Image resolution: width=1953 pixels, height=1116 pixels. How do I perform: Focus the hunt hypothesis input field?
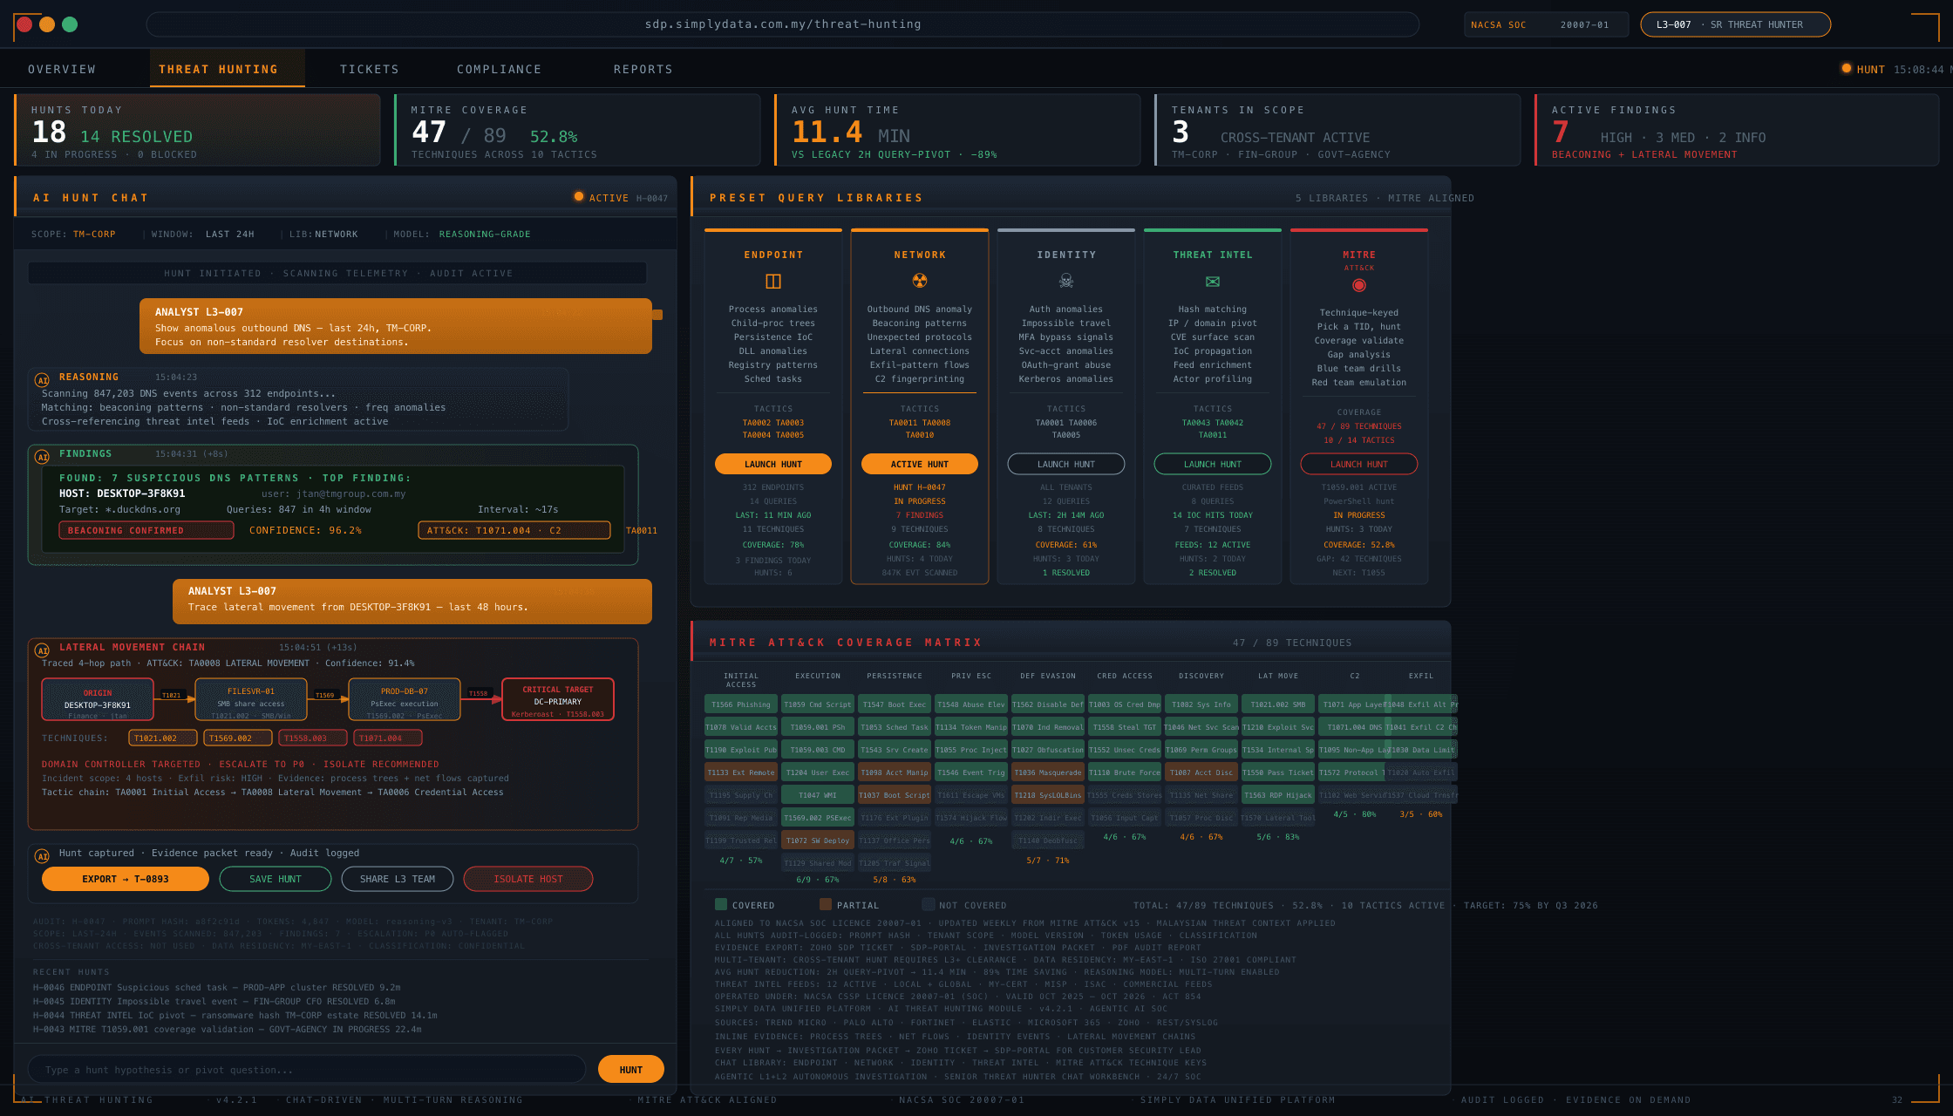point(307,1069)
